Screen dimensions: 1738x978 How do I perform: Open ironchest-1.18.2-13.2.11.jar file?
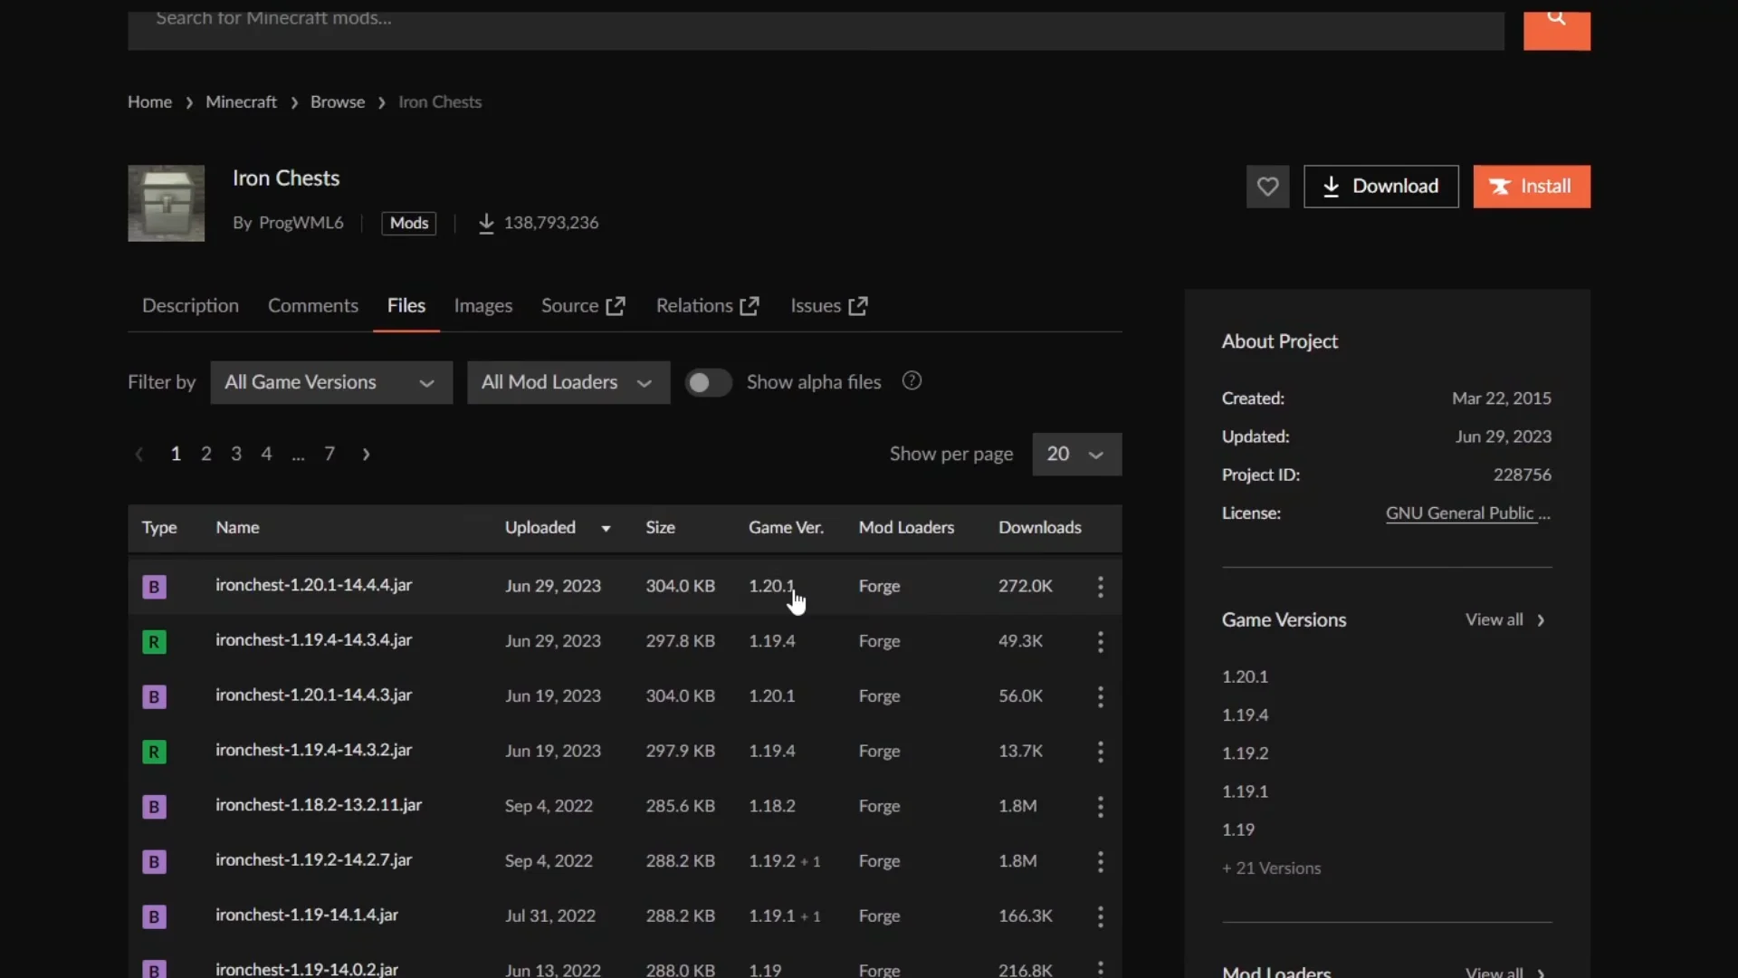[x=319, y=805]
